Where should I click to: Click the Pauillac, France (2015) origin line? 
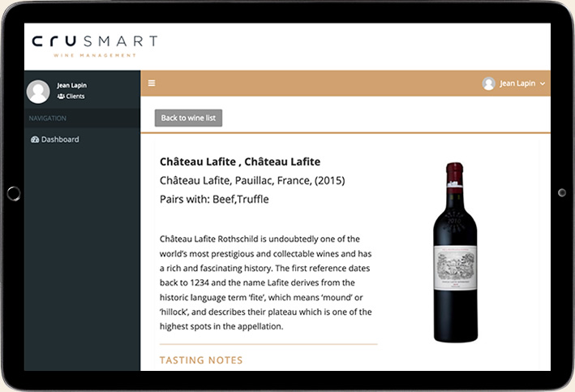252,181
